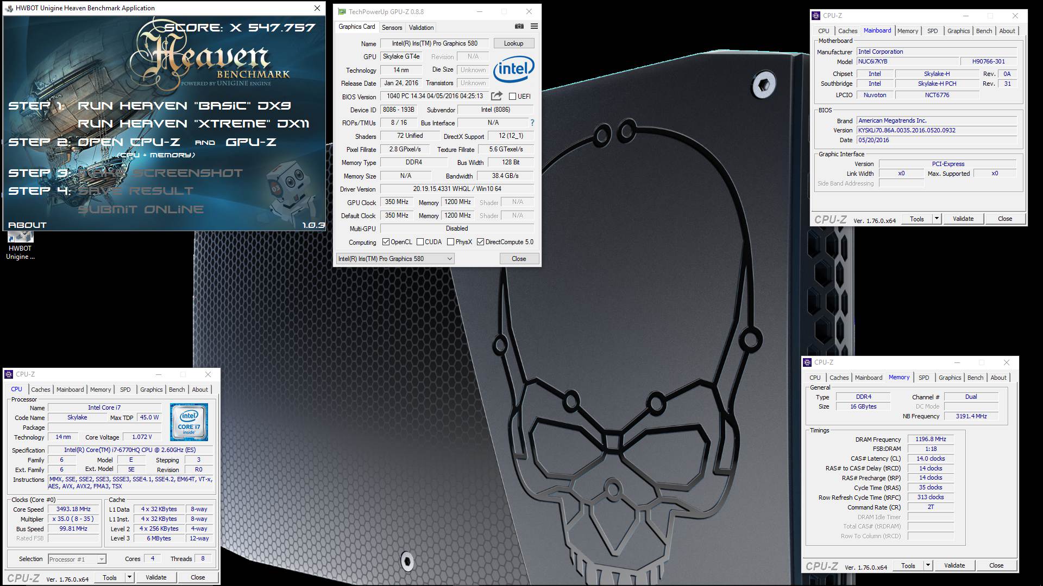Expand Tools dropdown arrow in Memory window
The width and height of the screenshot is (1043, 586).
[x=928, y=565]
